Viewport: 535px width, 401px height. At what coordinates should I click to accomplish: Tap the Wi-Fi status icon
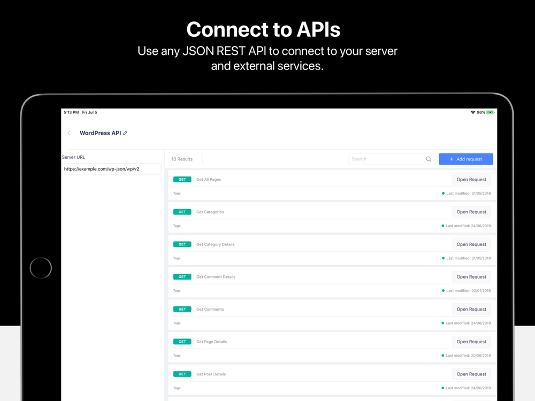click(x=472, y=112)
